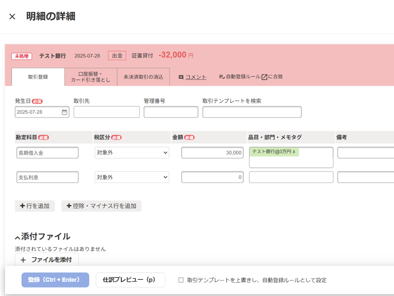Viewport: 394px width, 296px height.
Task: Click 行を追加 button
Action: [x=35, y=206]
